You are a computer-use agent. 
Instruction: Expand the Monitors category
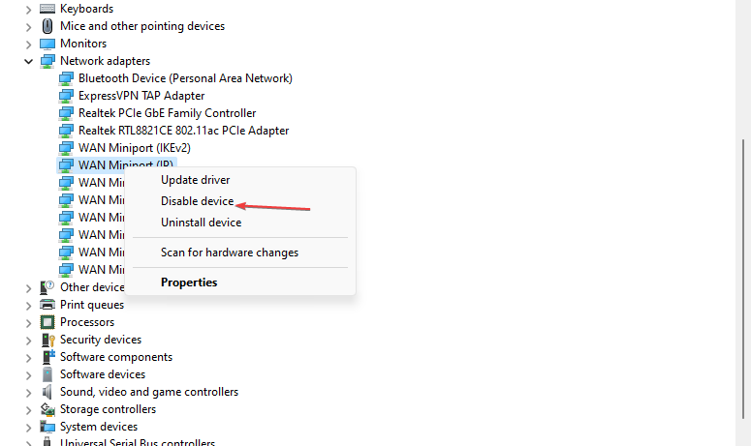(x=29, y=45)
